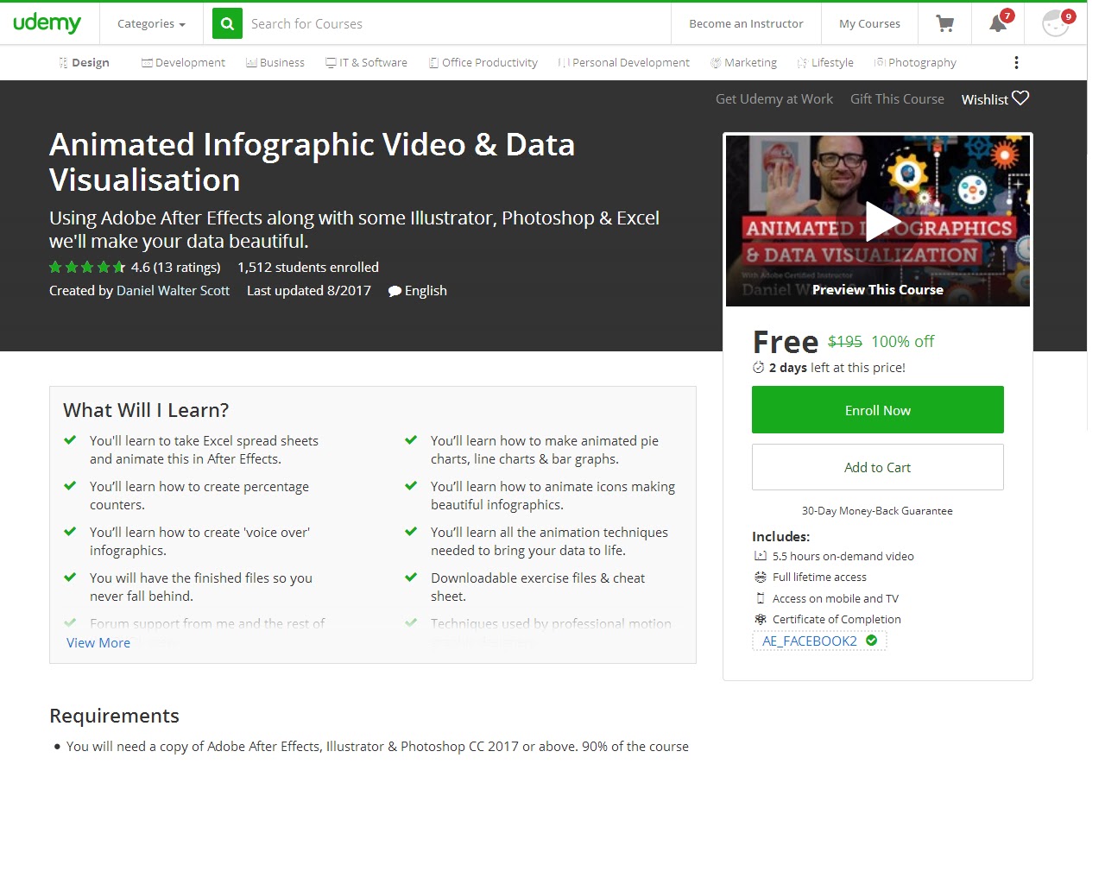The height and width of the screenshot is (884, 1105).
Task: Click Preview This Course label
Action: coord(878,290)
